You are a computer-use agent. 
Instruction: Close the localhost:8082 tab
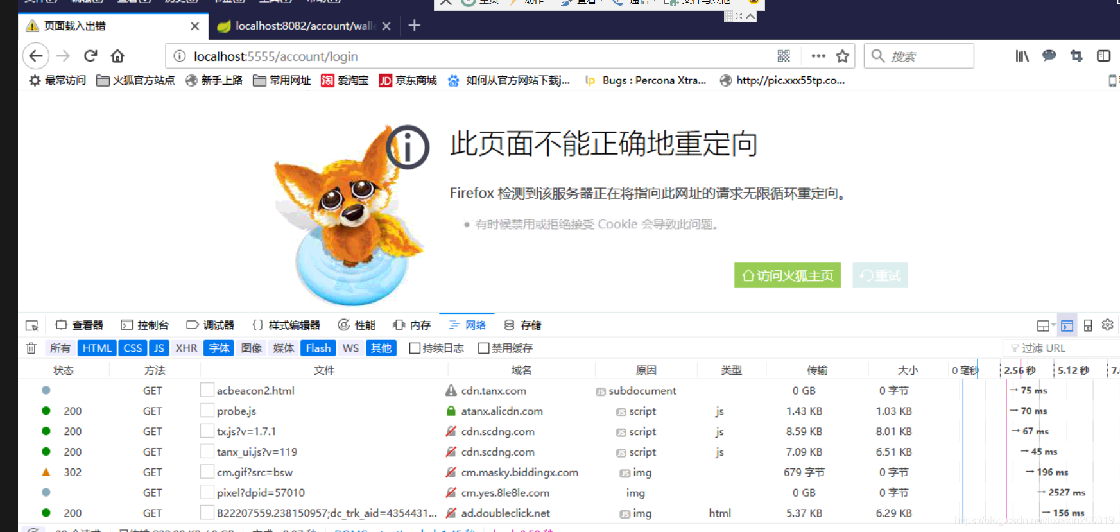pos(386,26)
